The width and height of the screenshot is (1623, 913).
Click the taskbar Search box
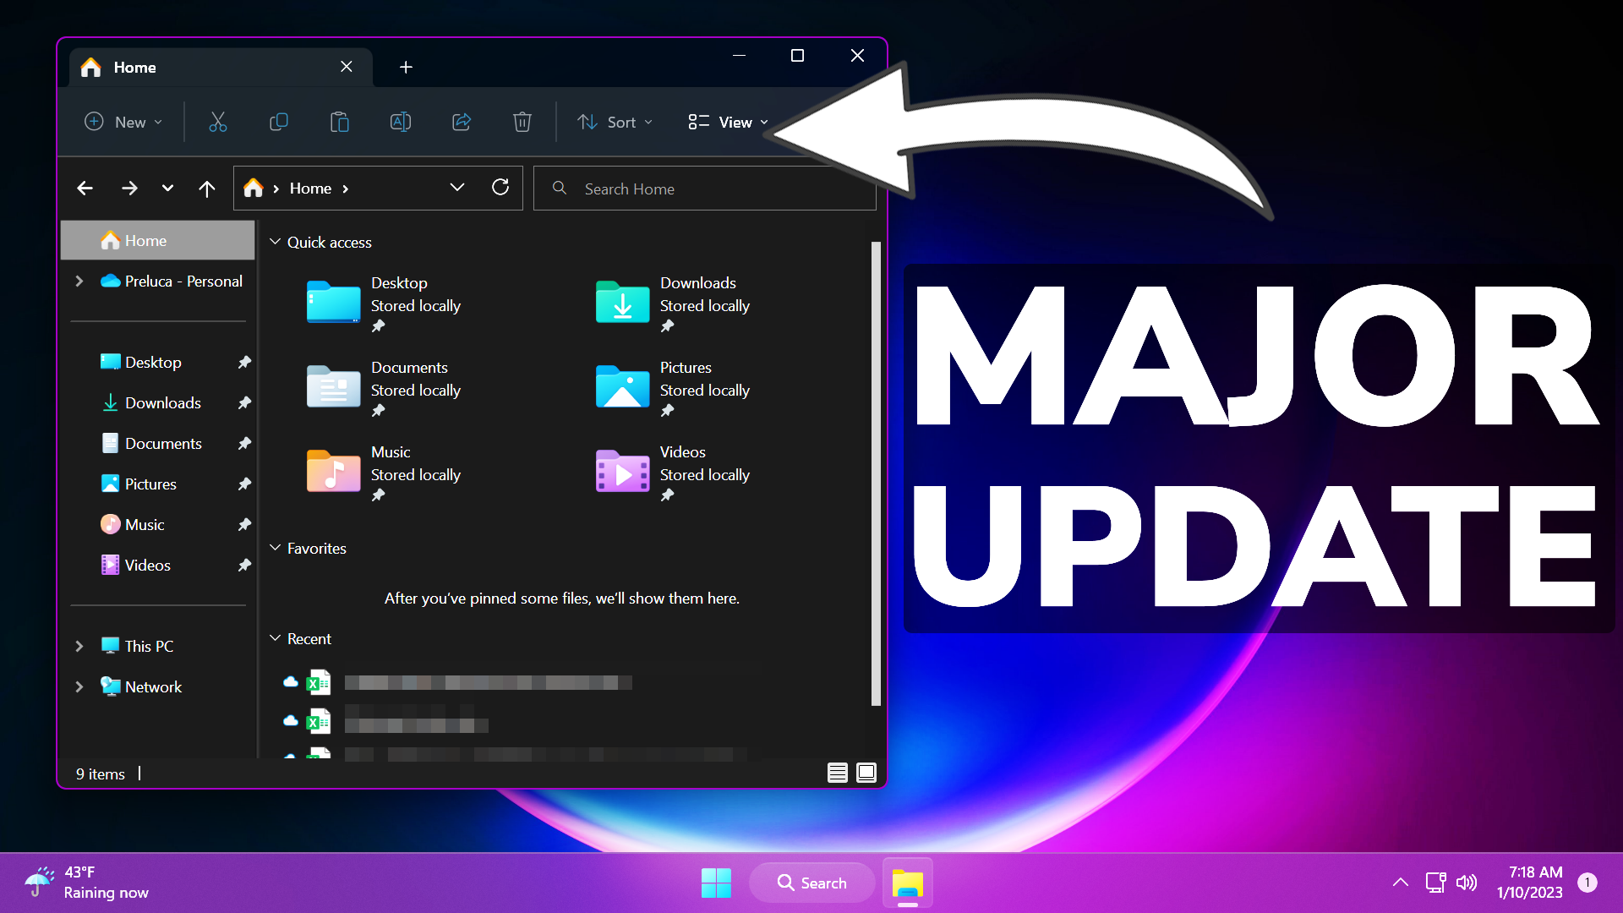811,883
